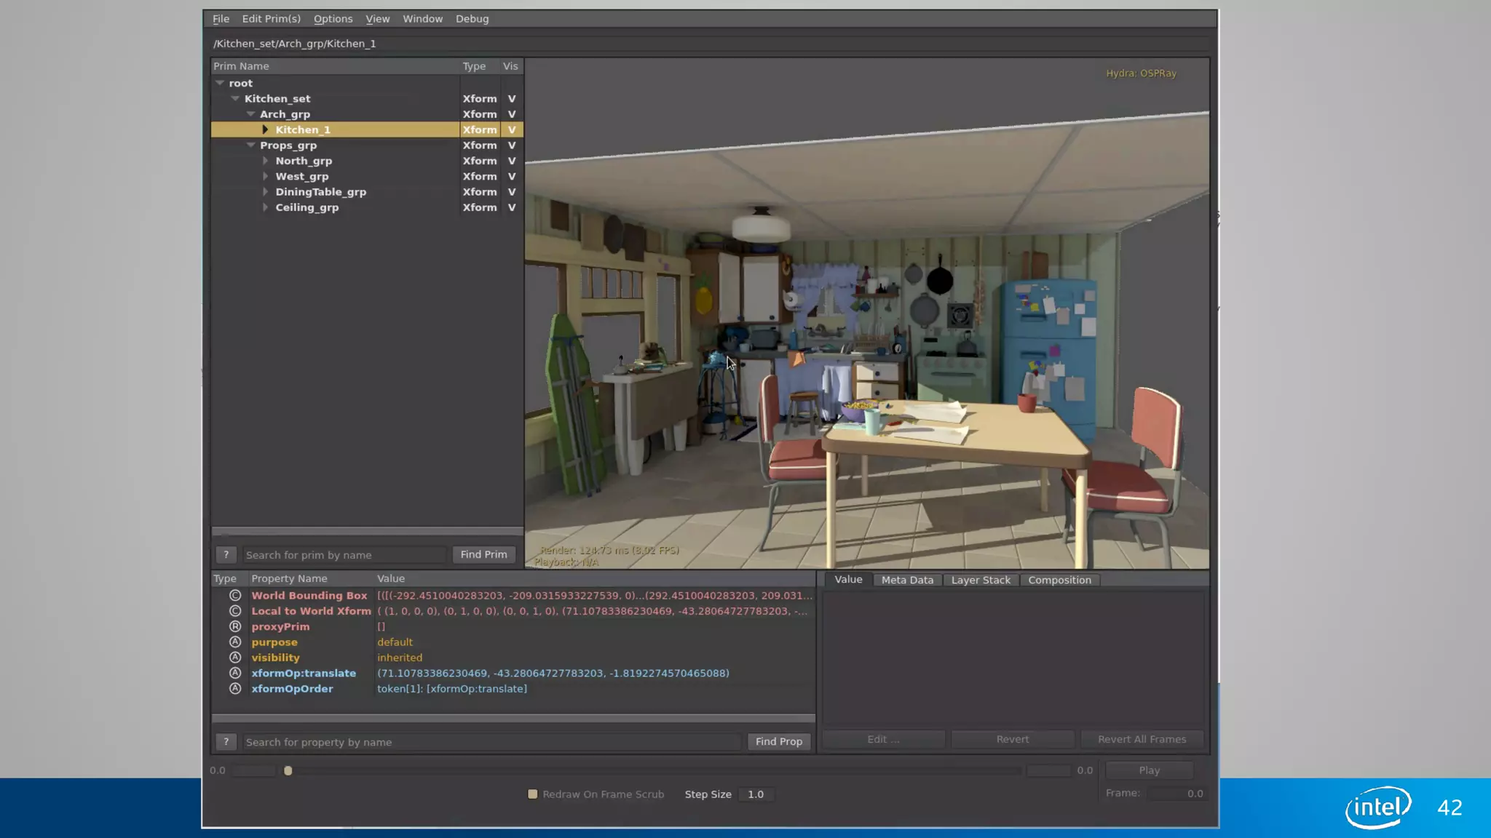Toggle visibility of North_grp prim

pos(512,161)
